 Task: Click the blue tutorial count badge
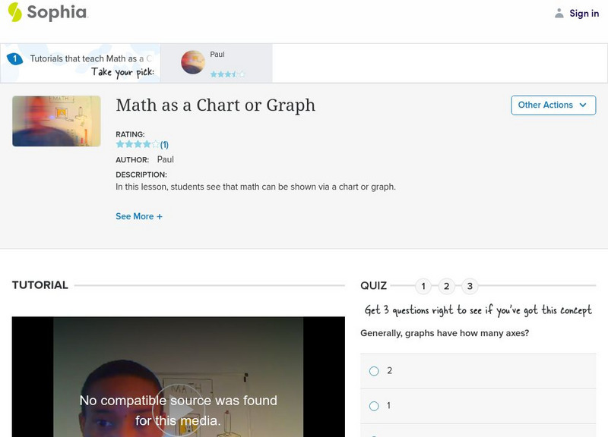click(x=14, y=58)
